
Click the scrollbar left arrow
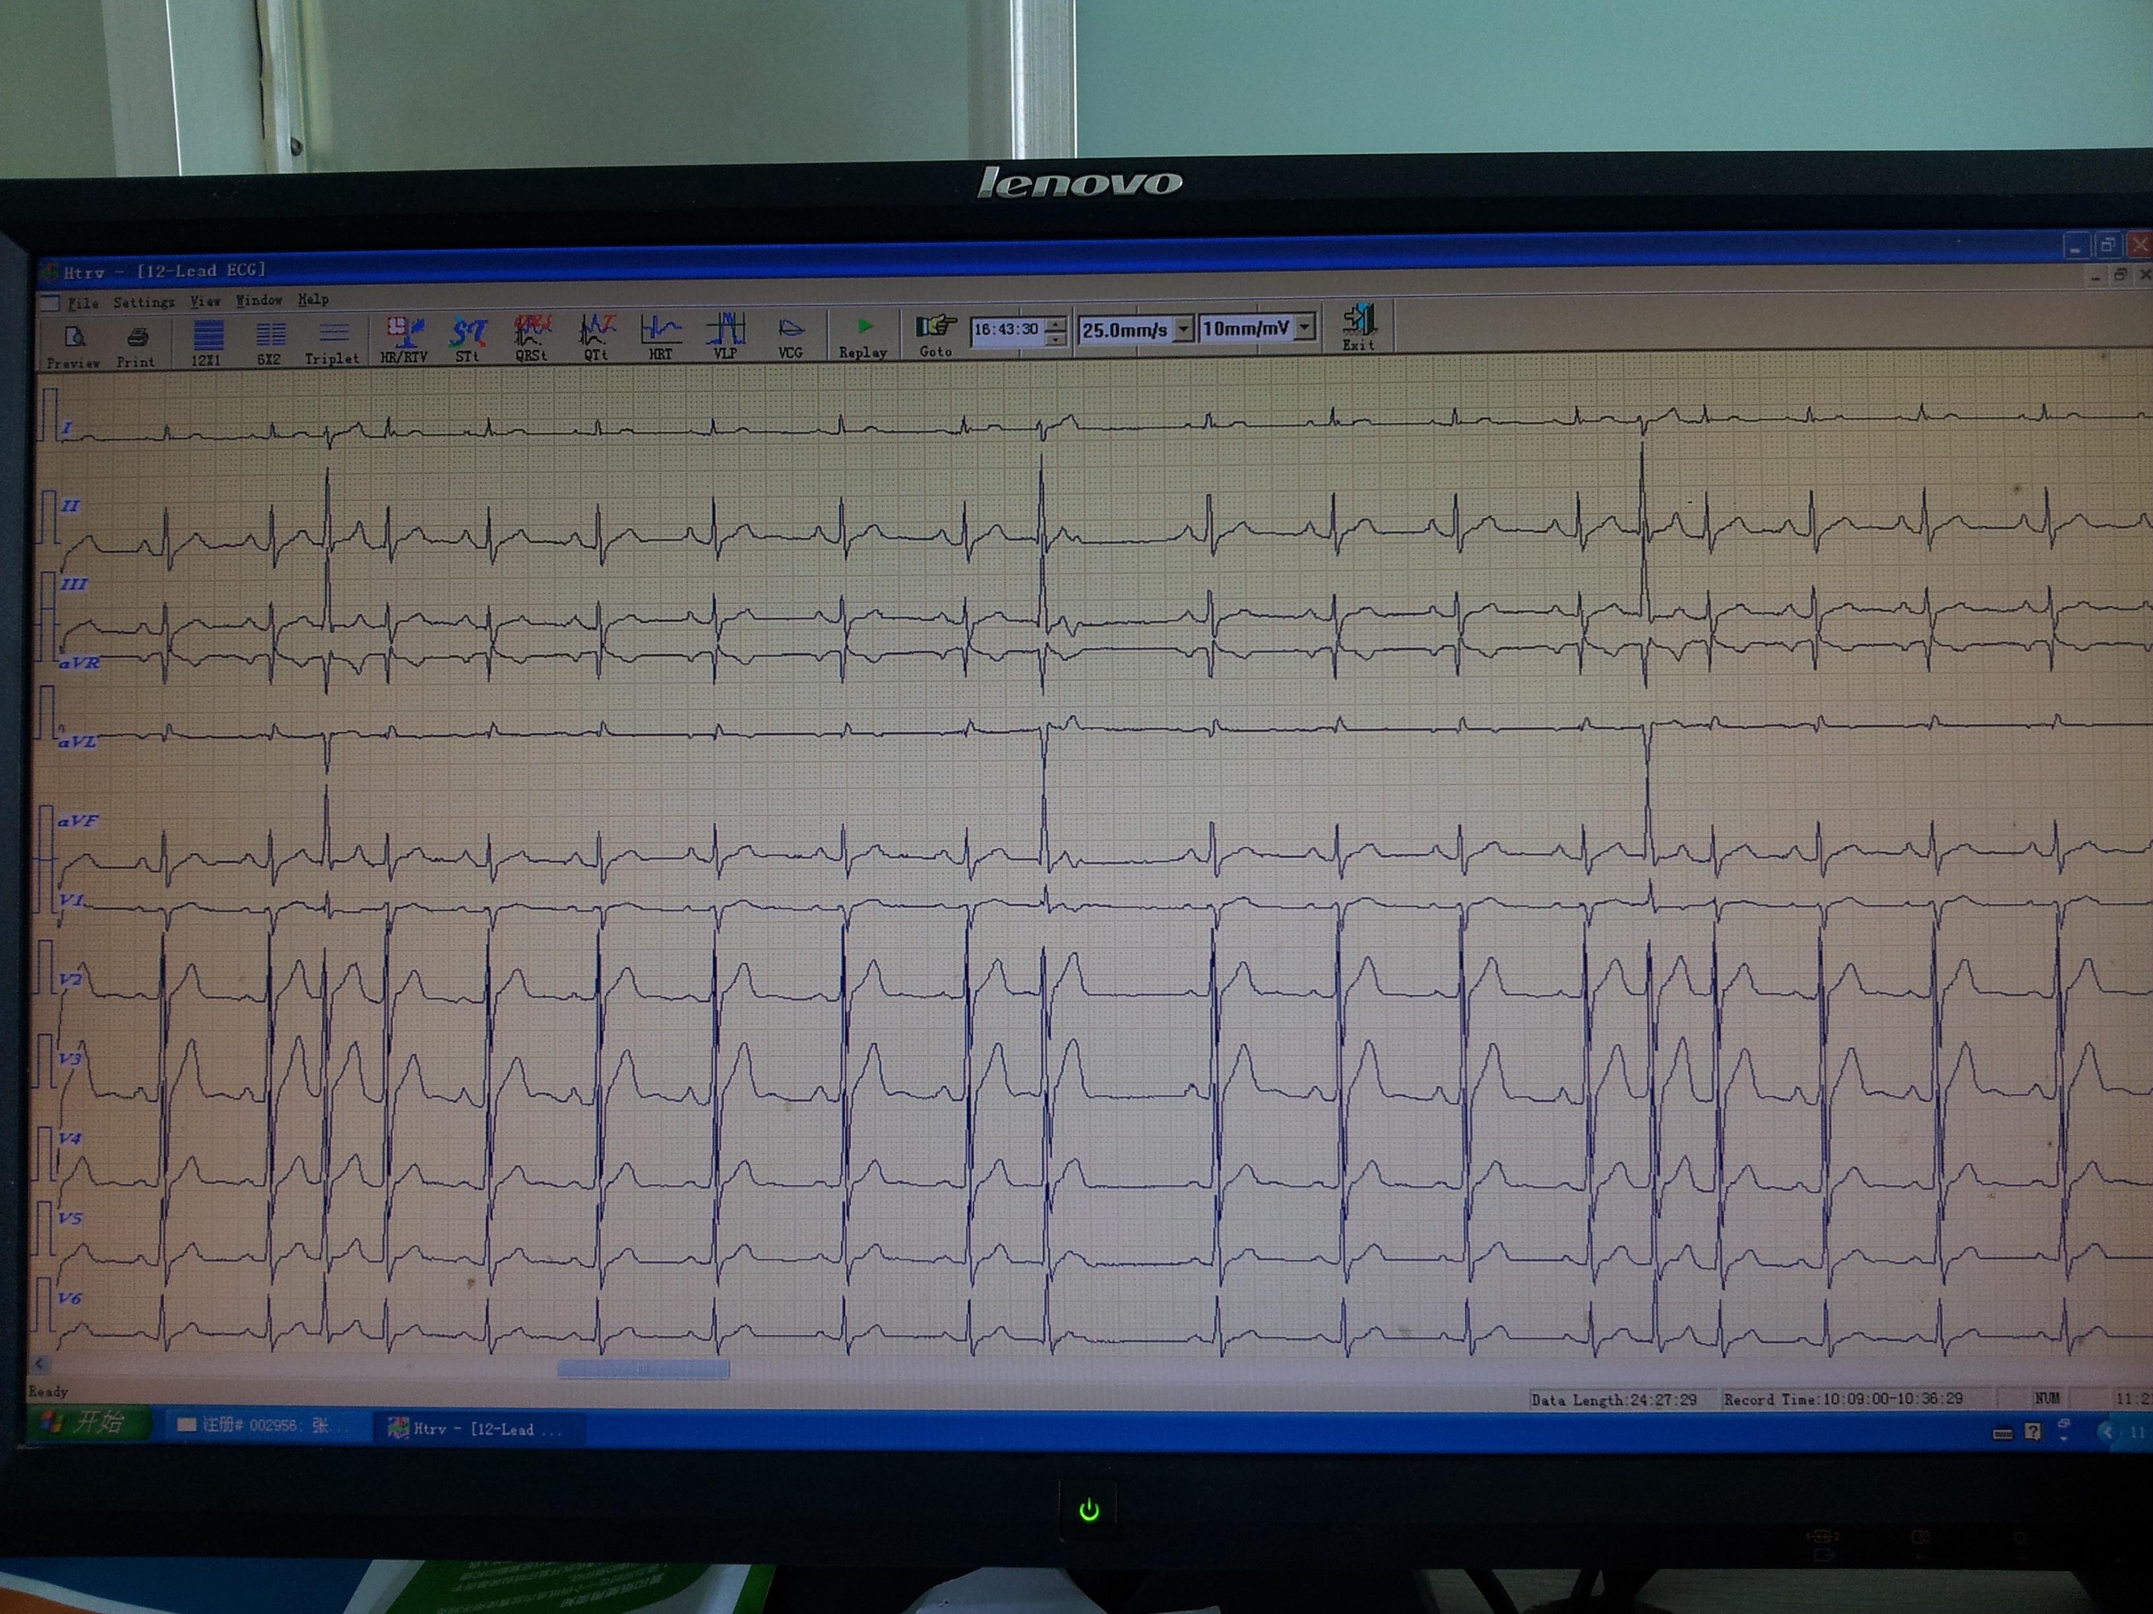point(41,1365)
